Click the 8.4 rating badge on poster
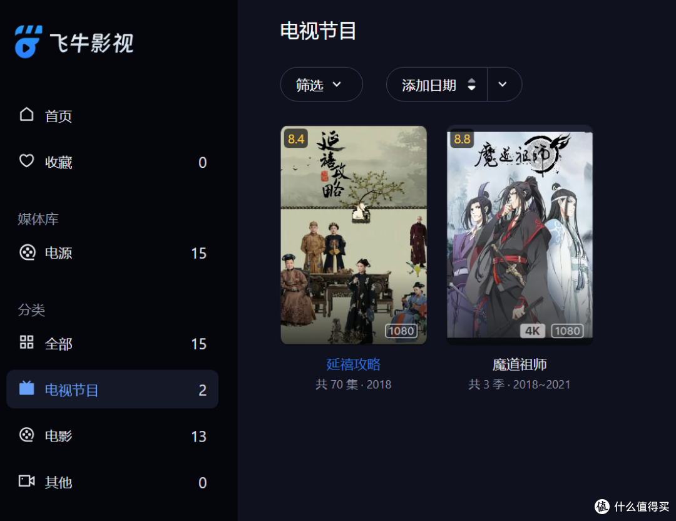Viewport: 676px width, 521px height. coord(295,139)
